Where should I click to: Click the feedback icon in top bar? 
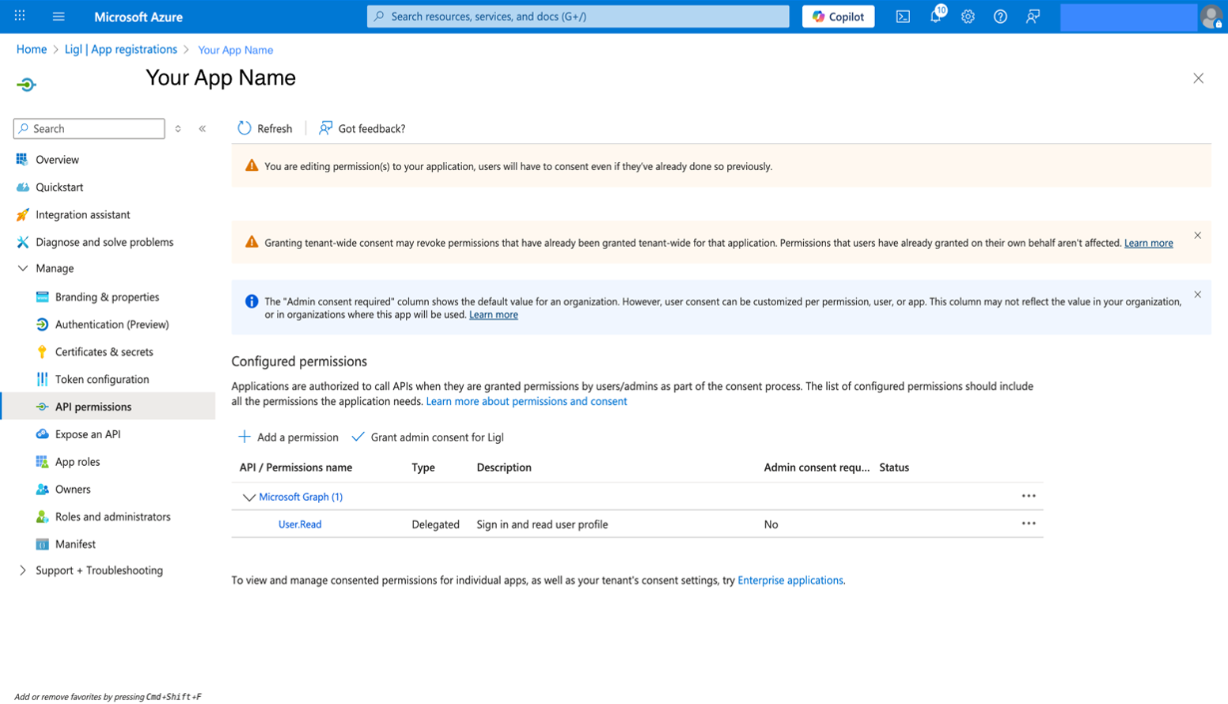pyautogui.click(x=1033, y=17)
